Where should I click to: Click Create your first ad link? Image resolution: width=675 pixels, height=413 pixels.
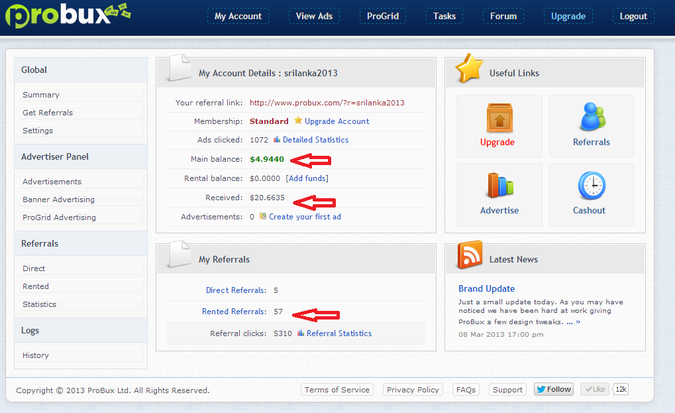tap(305, 217)
